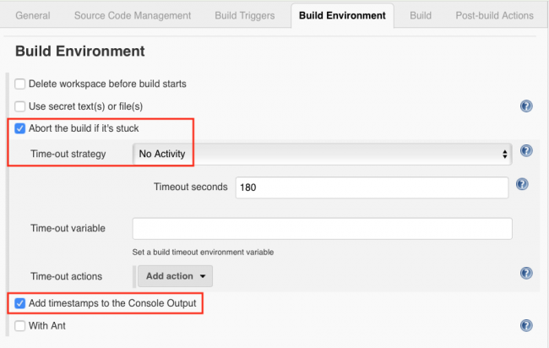Open the Time-out strategy No Activity dropdown

click(323, 154)
